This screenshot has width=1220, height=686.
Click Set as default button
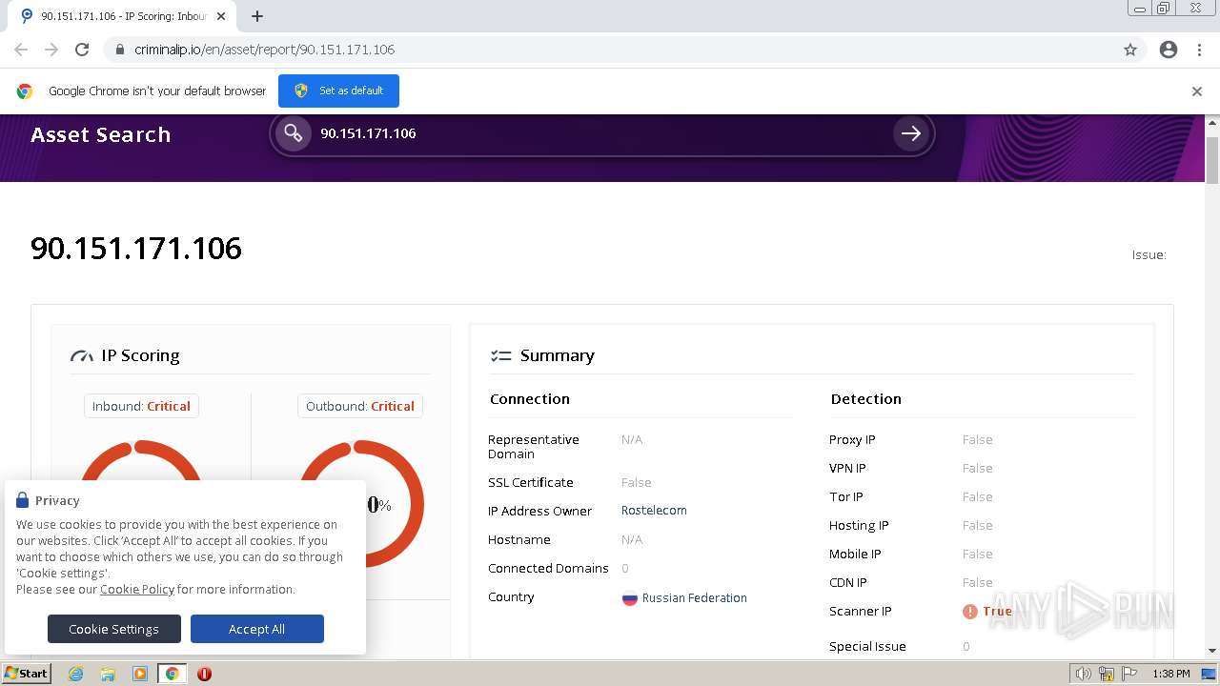(x=338, y=91)
